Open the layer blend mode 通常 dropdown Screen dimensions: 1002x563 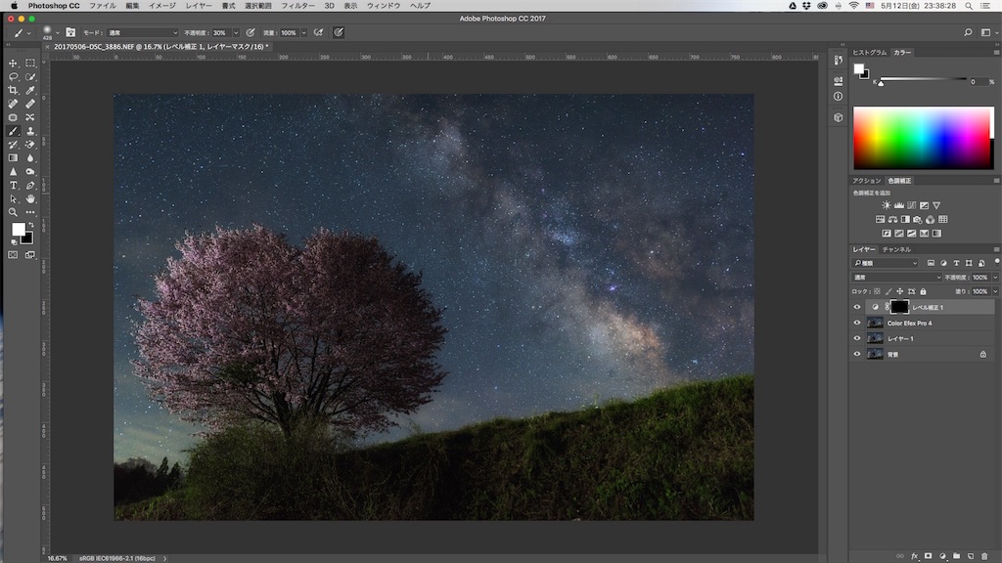tap(896, 277)
